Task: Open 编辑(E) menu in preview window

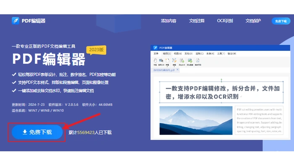Action: click(167, 54)
